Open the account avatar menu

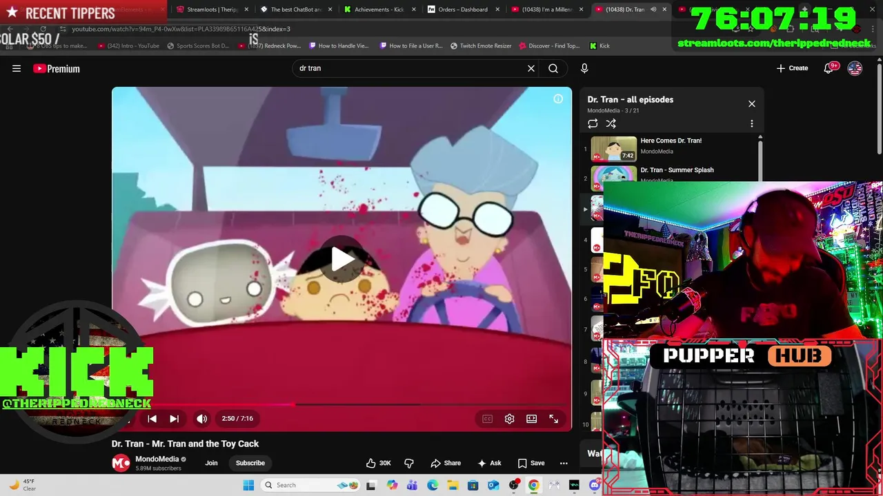(855, 68)
